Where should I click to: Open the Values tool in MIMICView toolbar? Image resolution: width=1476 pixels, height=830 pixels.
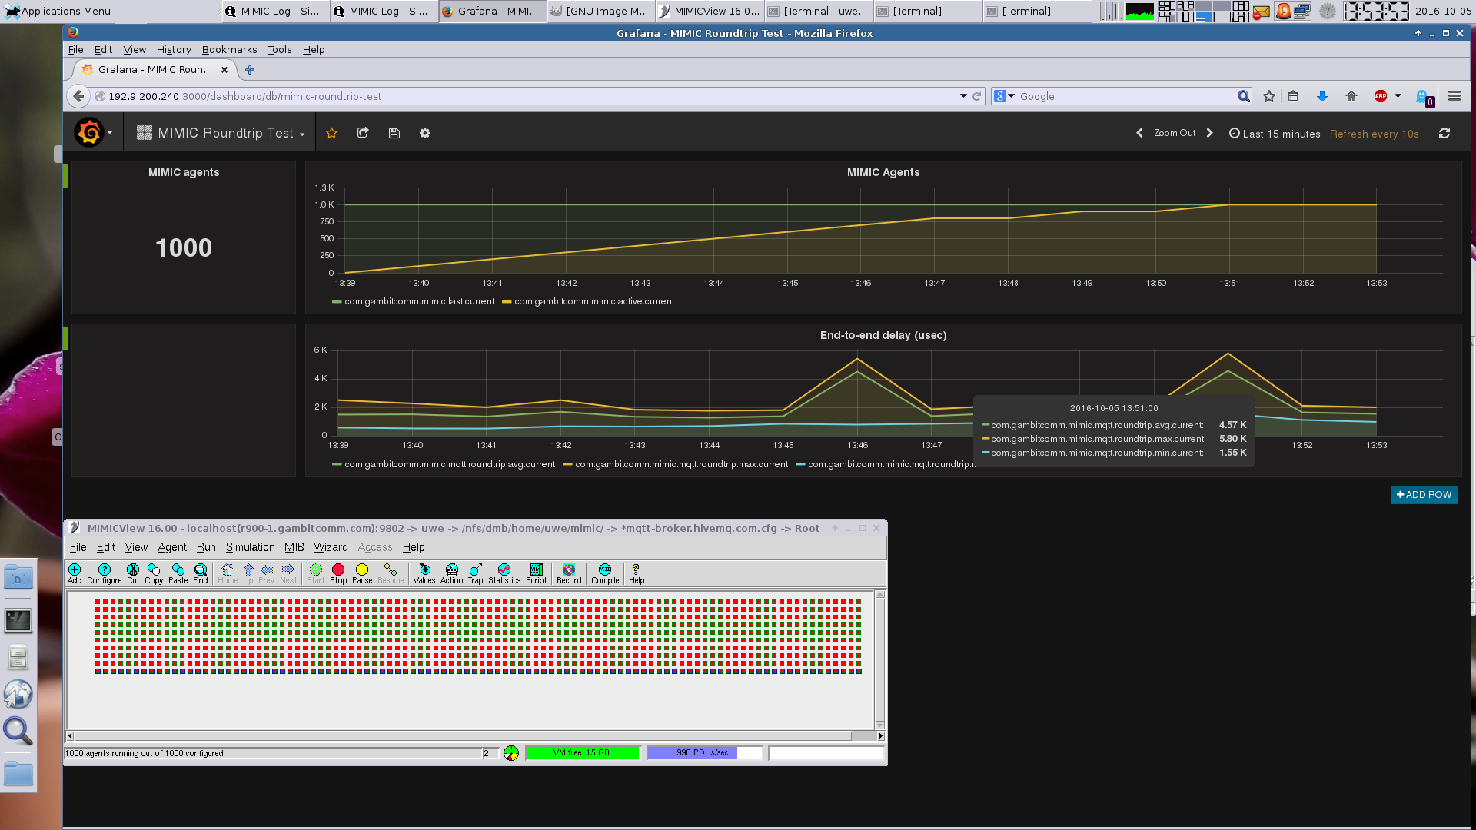(424, 573)
